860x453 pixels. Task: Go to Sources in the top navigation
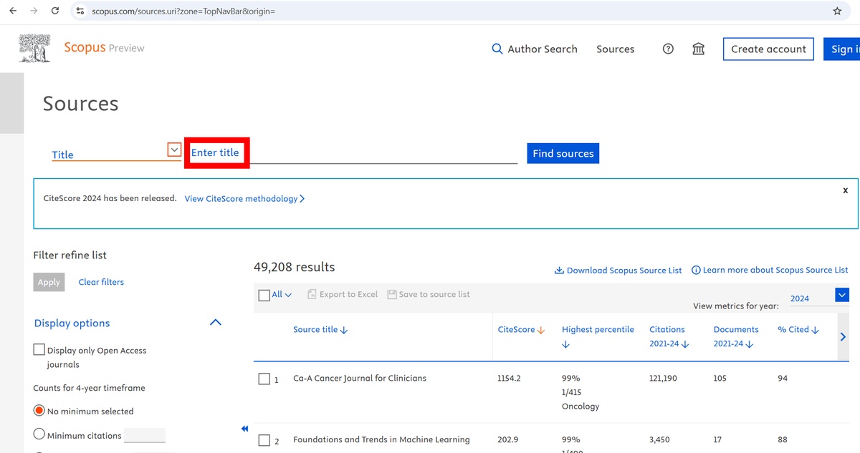615,49
